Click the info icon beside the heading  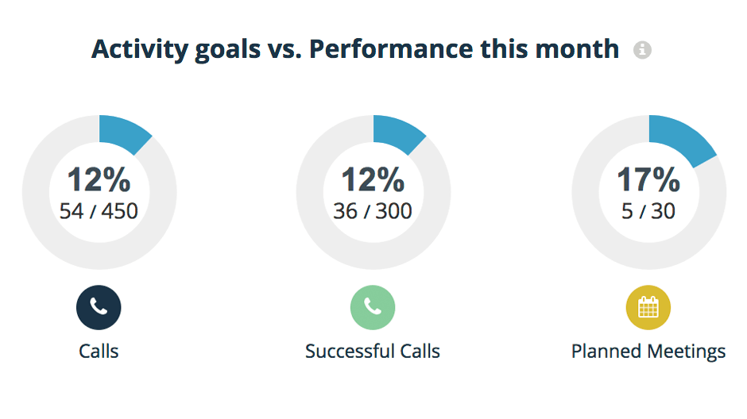tap(642, 49)
